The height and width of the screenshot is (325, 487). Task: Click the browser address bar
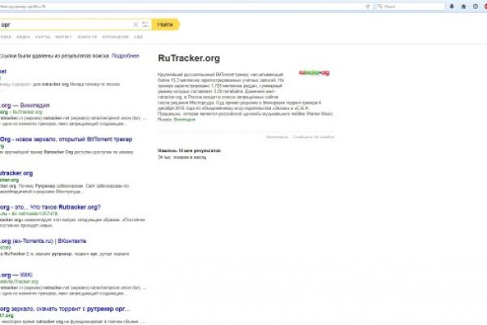pos(162,6)
